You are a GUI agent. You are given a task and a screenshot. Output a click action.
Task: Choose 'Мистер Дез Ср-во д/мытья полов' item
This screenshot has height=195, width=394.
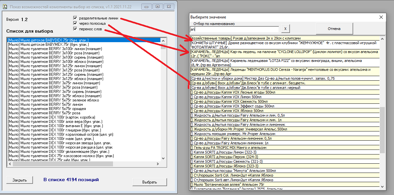(285, 78)
